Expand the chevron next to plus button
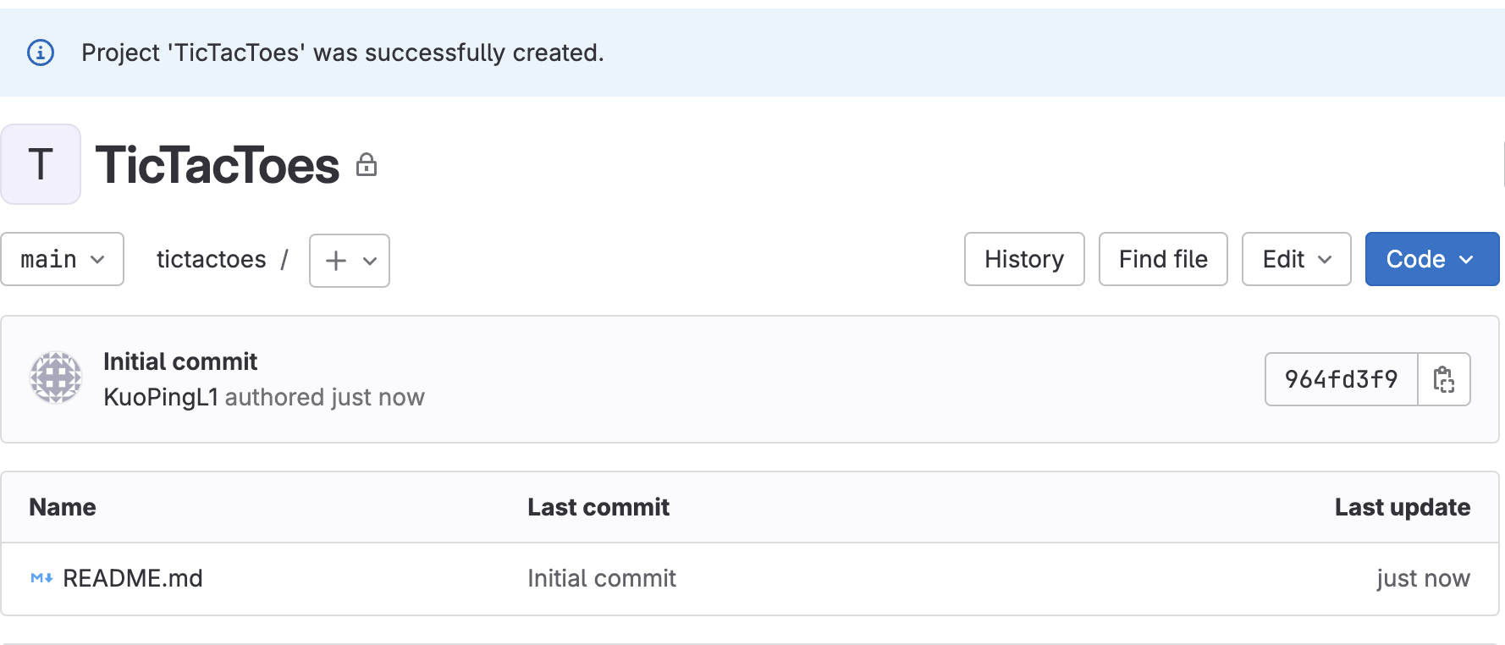Image resolution: width=1505 pixels, height=645 pixels. [370, 261]
